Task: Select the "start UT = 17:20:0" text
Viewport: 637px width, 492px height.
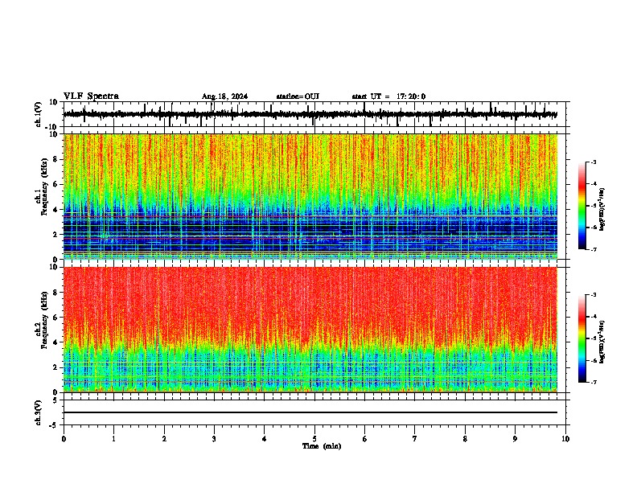Action: pyautogui.click(x=388, y=96)
